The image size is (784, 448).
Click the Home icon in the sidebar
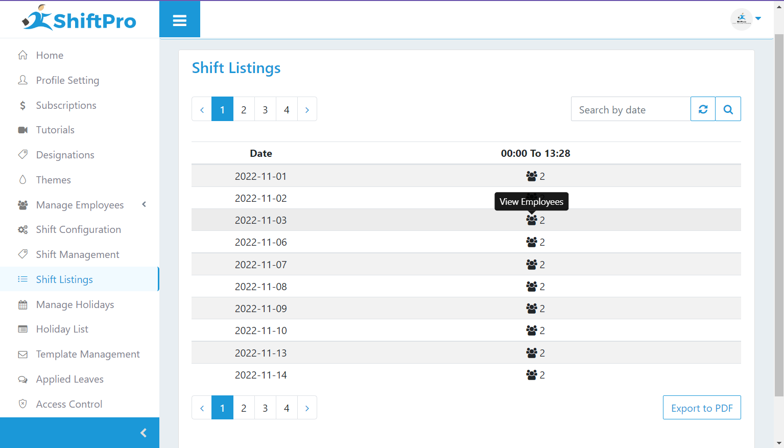click(x=22, y=55)
